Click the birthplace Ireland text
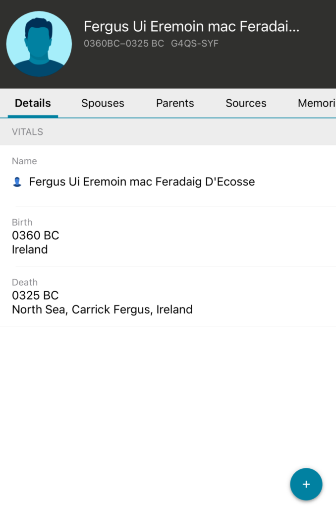 click(x=30, y=250)
